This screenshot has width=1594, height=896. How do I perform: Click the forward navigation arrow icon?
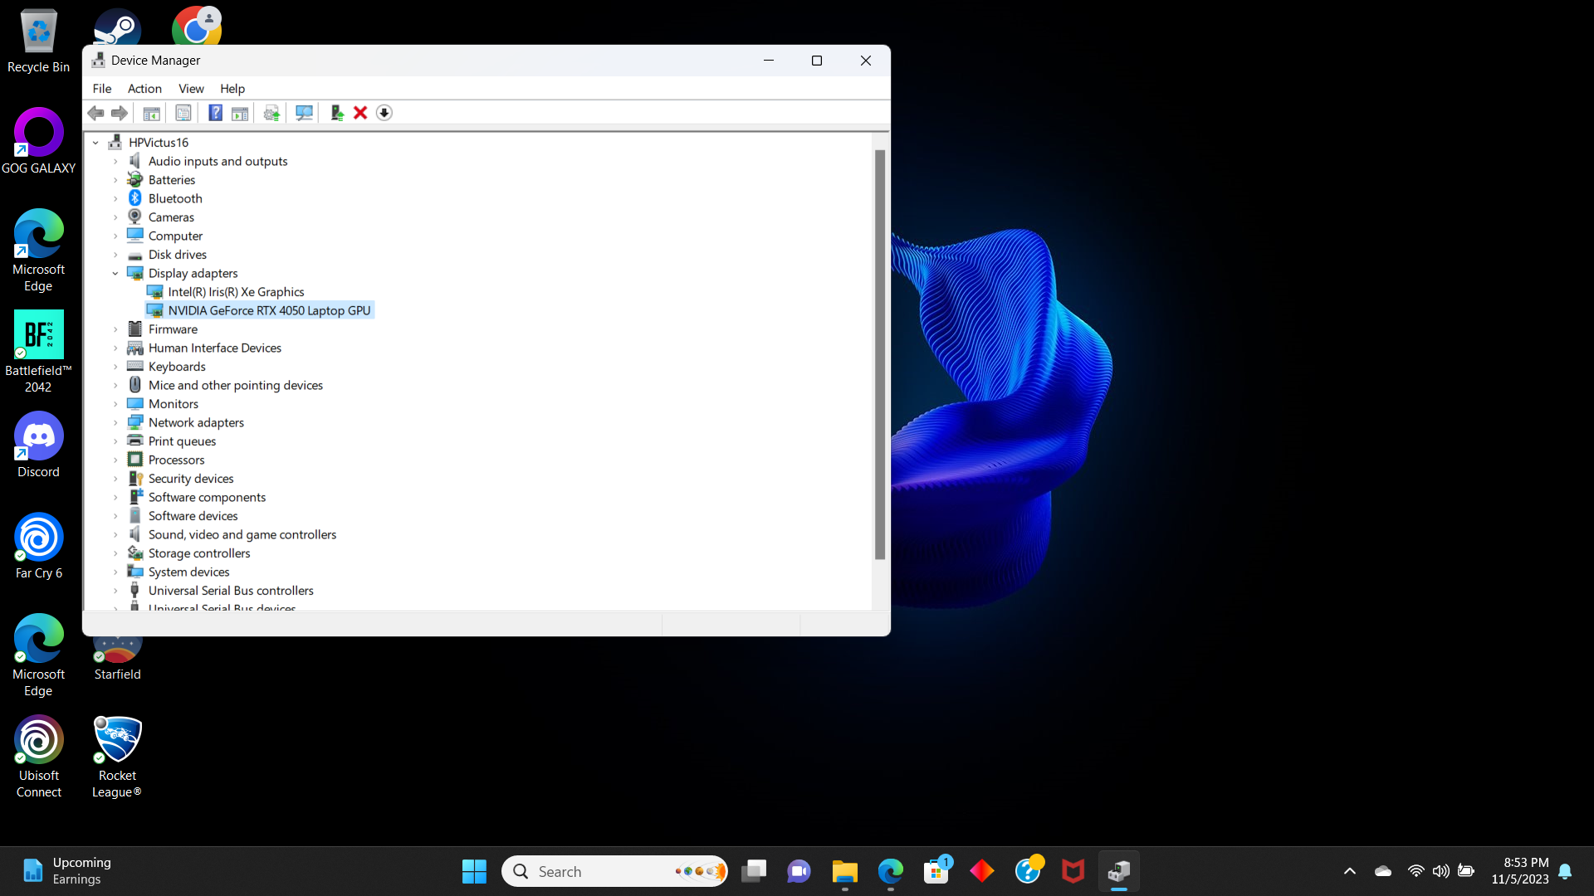(x=118, y=113)
